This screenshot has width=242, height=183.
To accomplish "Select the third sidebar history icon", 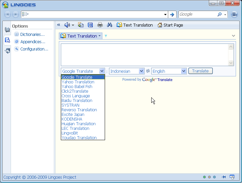I will click(7, 51).
